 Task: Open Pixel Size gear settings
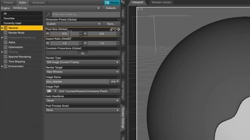(118, 30)
